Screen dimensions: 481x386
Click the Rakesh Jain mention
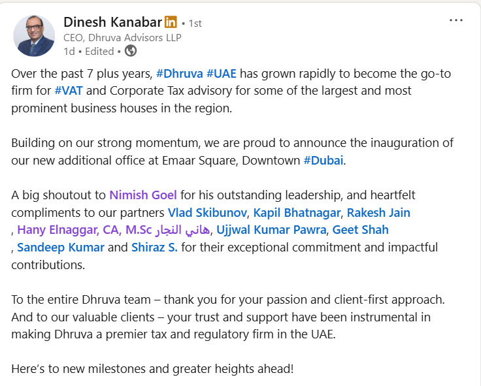pos(378,212)
